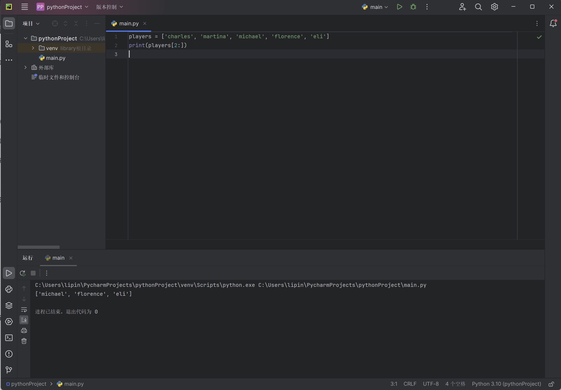Select 运行 run panel label
This screenshot has width=561, height=390.
pyautogui.click(x=27, y=258)
